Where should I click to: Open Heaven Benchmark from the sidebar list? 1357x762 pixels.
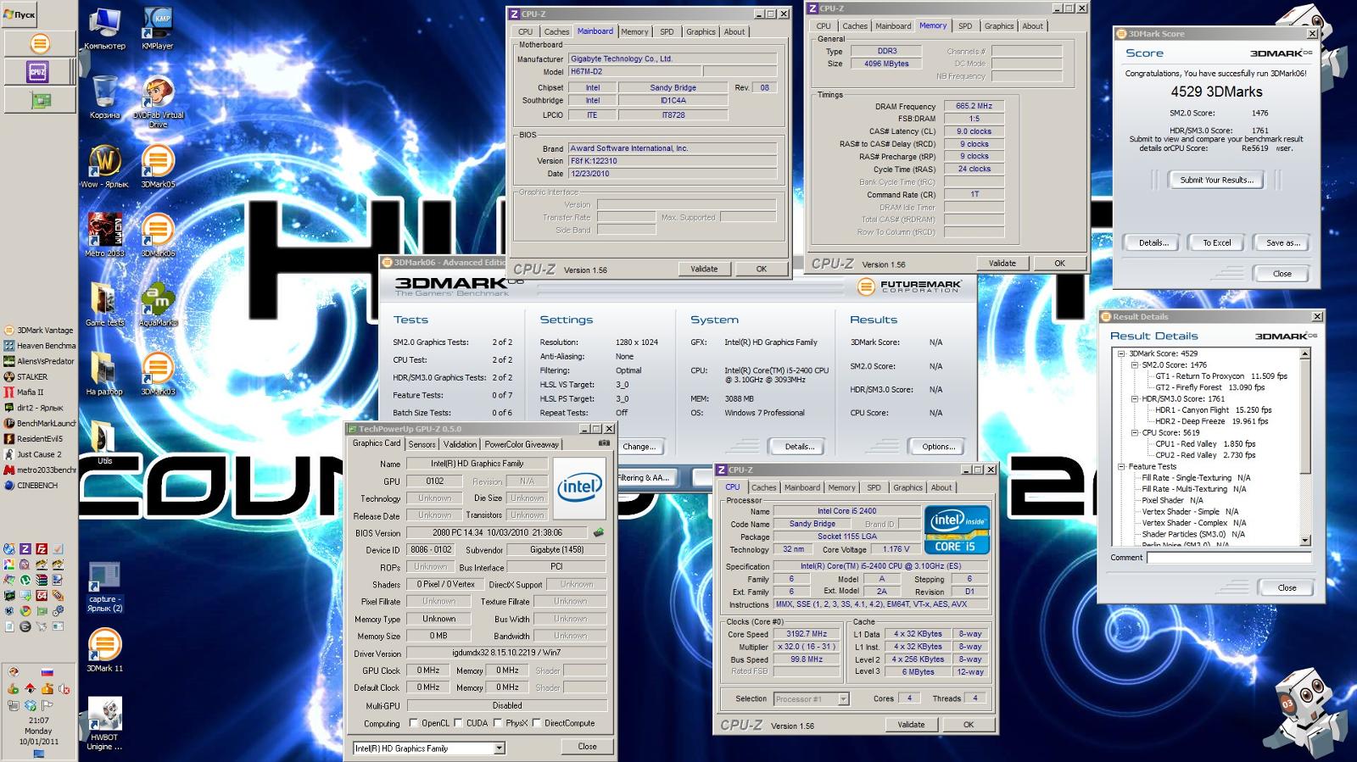39,346
